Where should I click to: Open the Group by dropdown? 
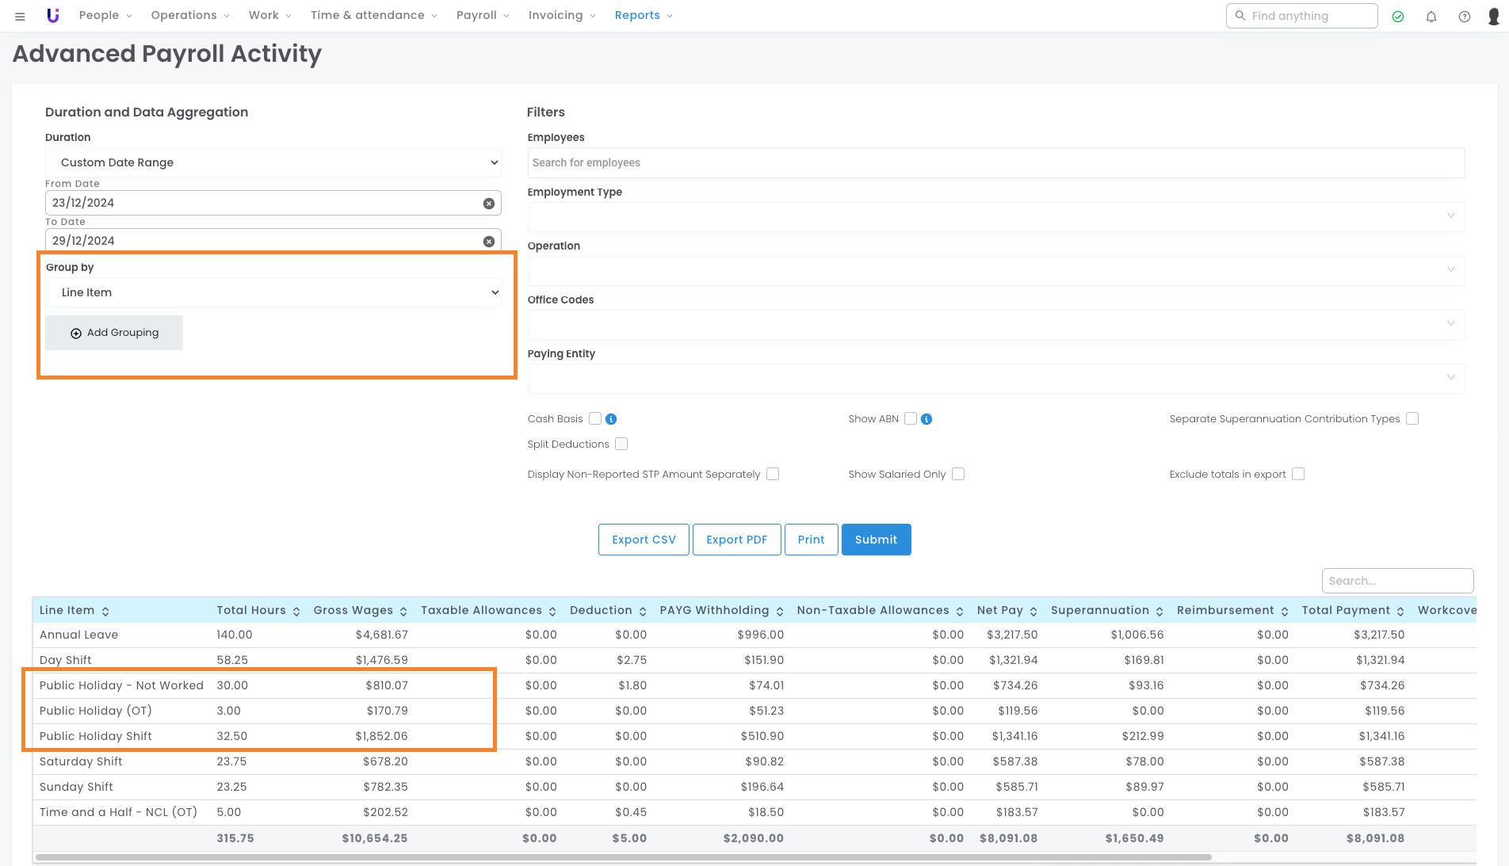tap(273, 292)
